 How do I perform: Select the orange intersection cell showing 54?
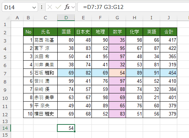point(117,73)
